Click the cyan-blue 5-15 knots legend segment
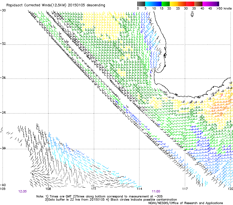This screenshot has height=205, width=233. pyautogui.click(x=153, y=4)
